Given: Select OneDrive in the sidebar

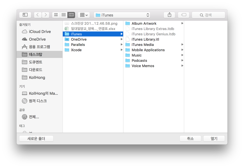Looking at the screenshot, I should point(37,39).
